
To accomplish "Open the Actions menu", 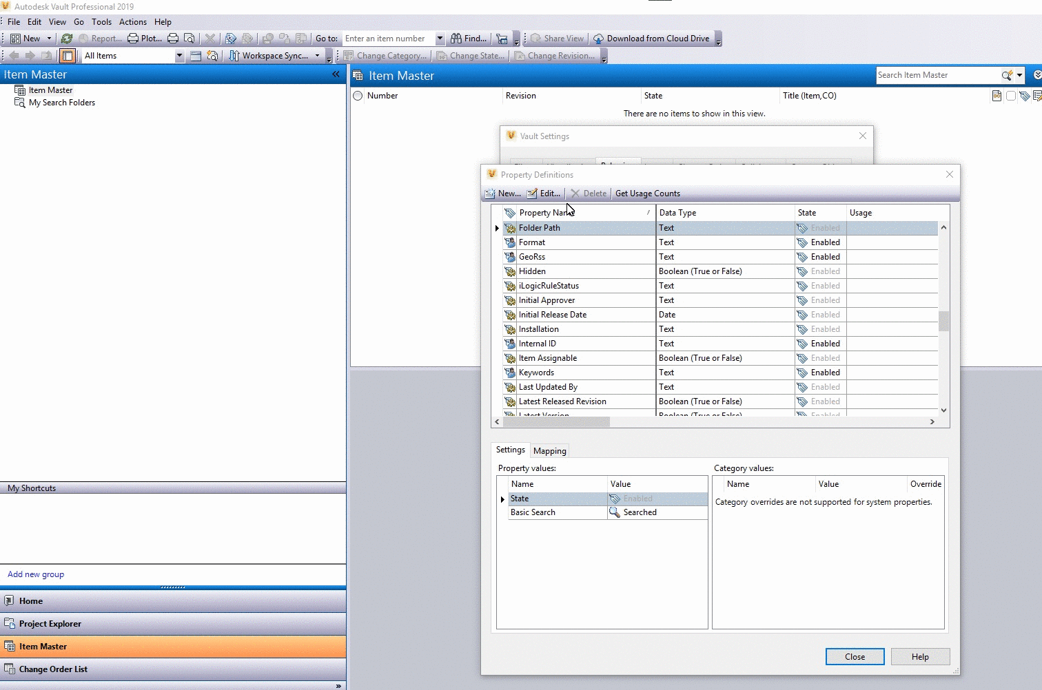I will (x=133, y=22).
